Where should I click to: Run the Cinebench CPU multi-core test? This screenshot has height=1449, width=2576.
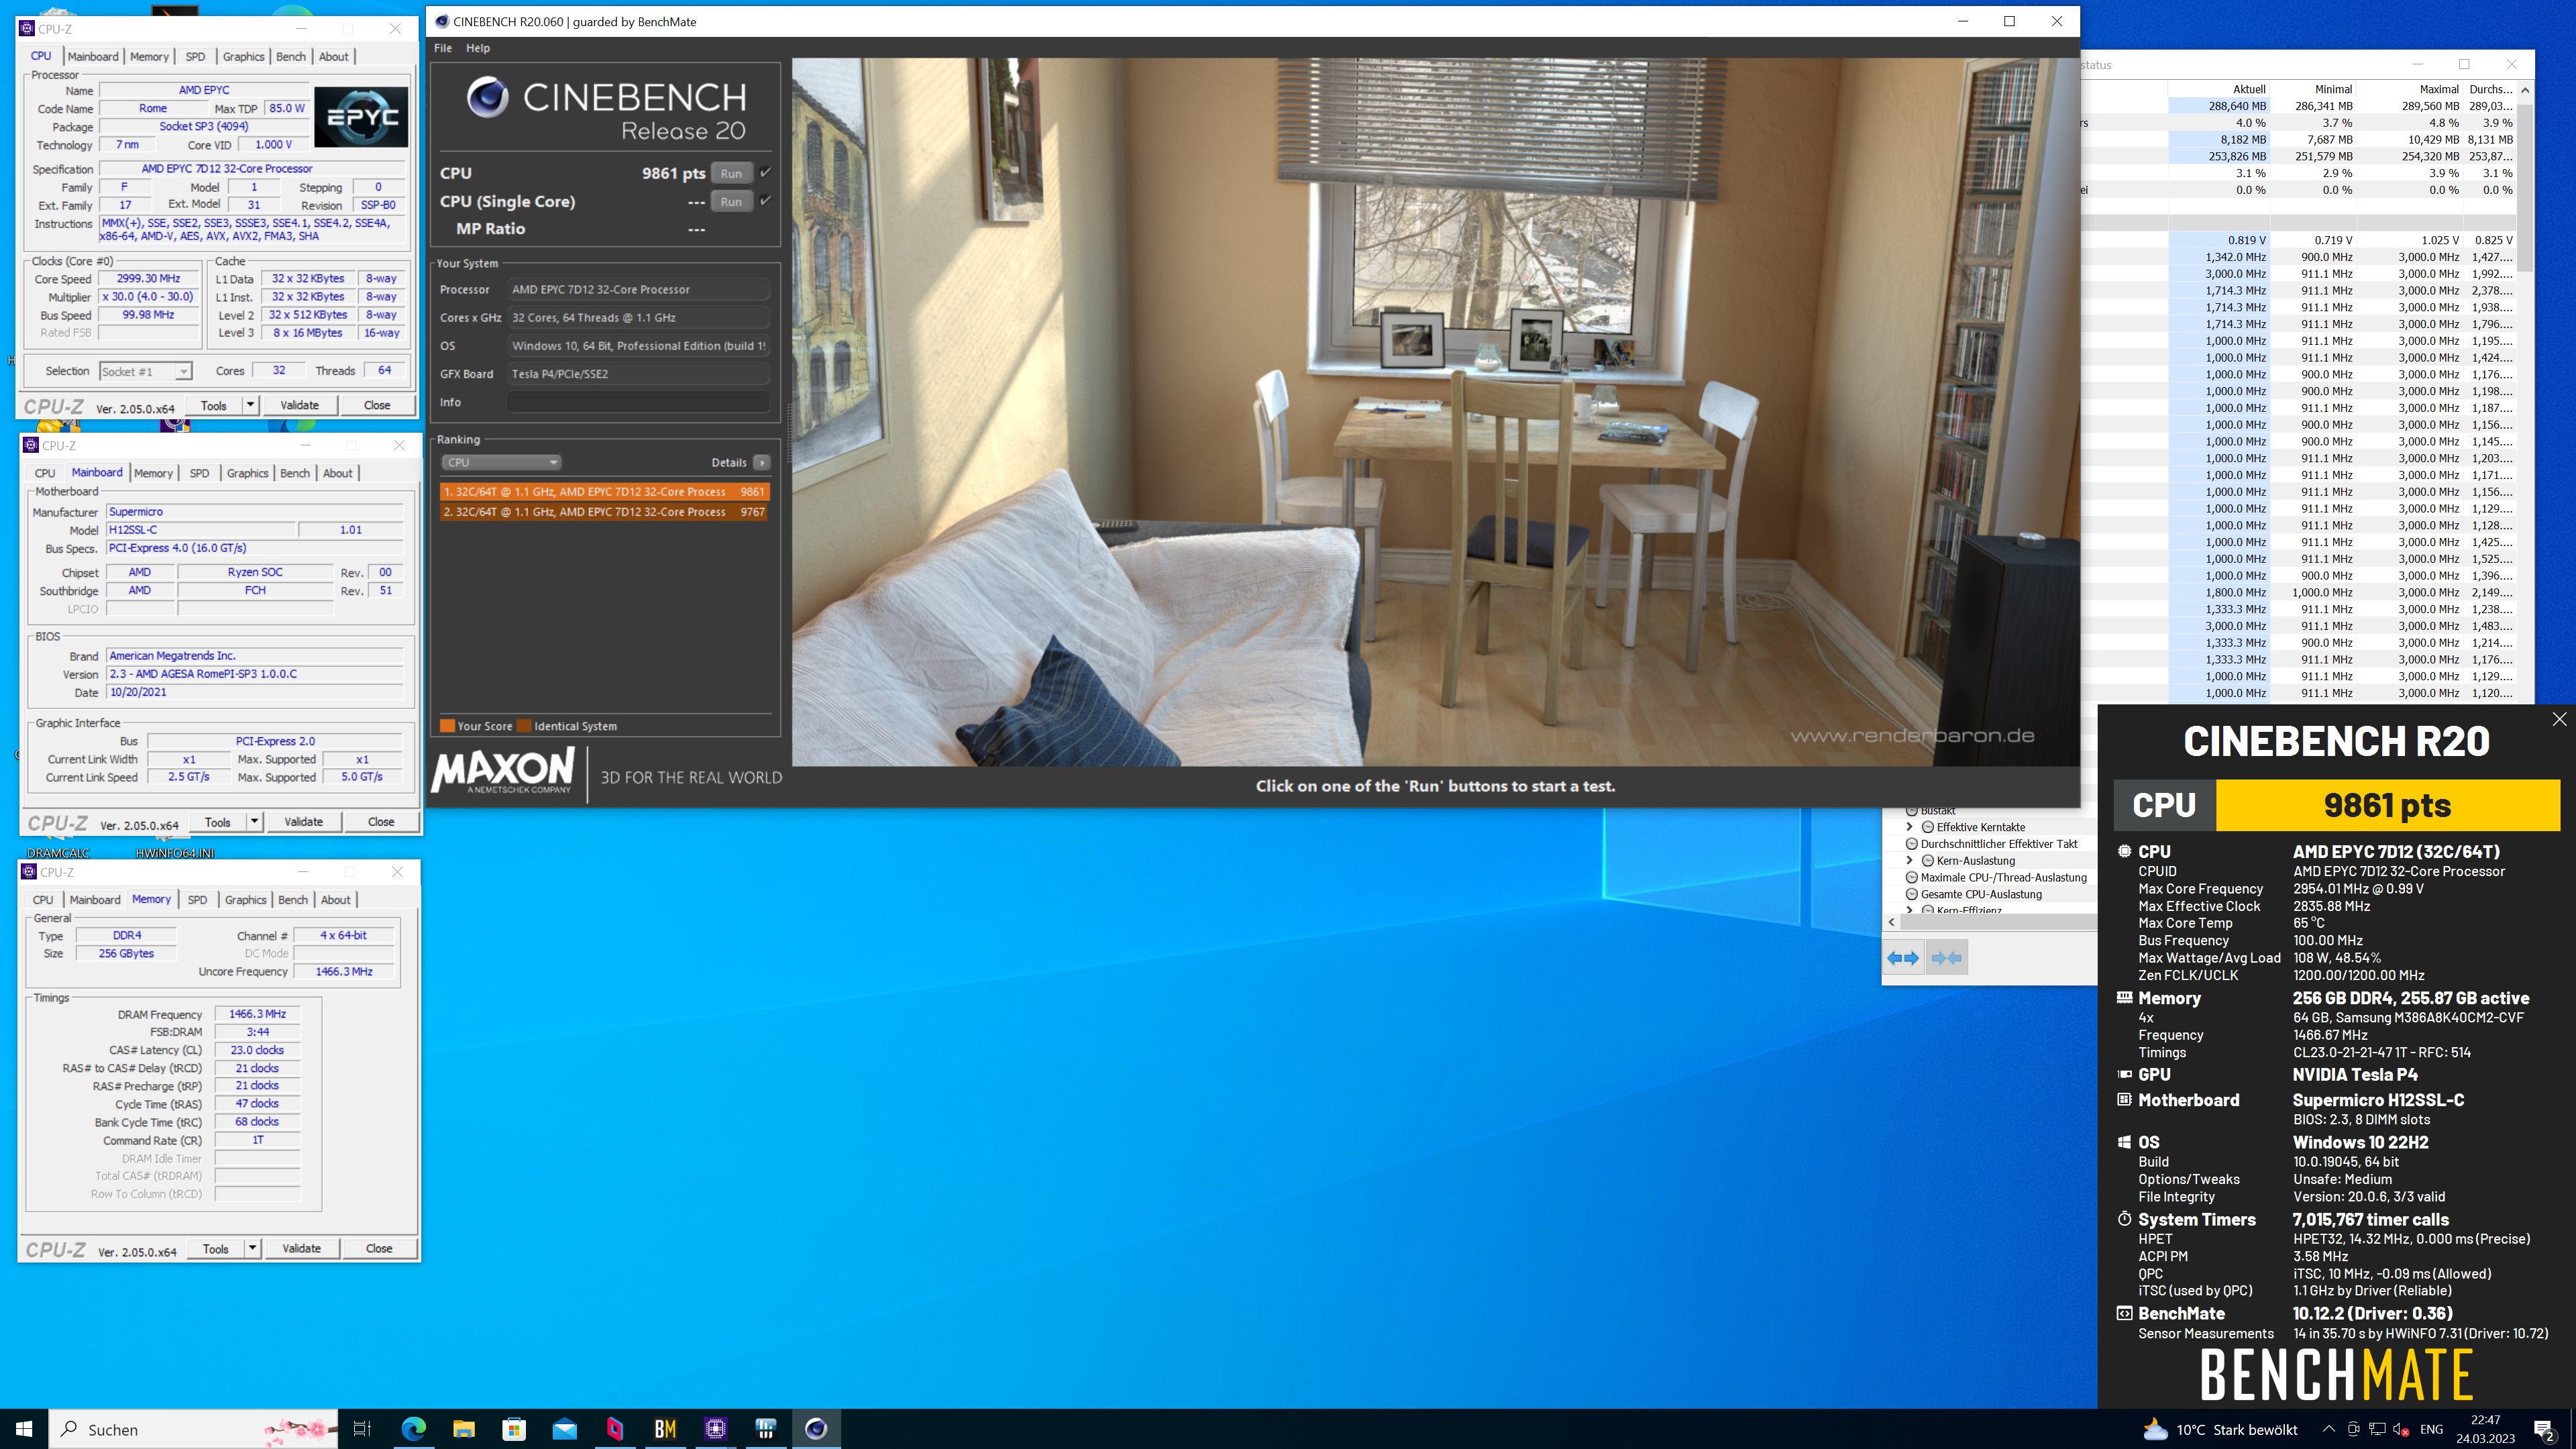731,173
